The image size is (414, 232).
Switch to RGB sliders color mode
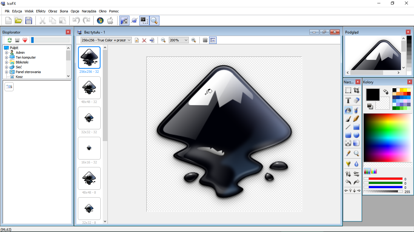coord(367,172)
